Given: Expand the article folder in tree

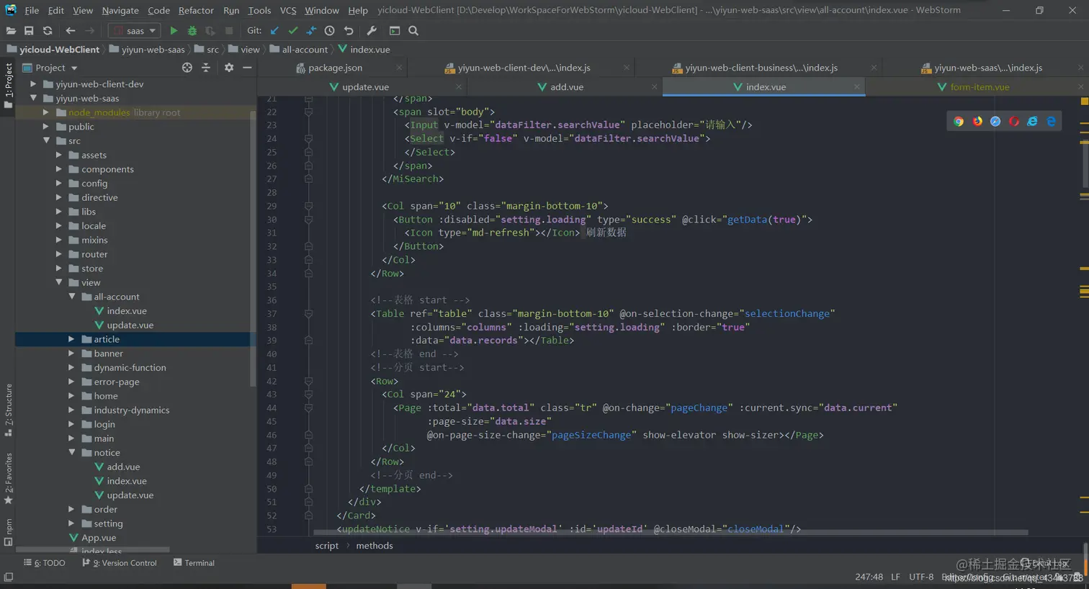Looking at the screenshot, I should [71, 339].
